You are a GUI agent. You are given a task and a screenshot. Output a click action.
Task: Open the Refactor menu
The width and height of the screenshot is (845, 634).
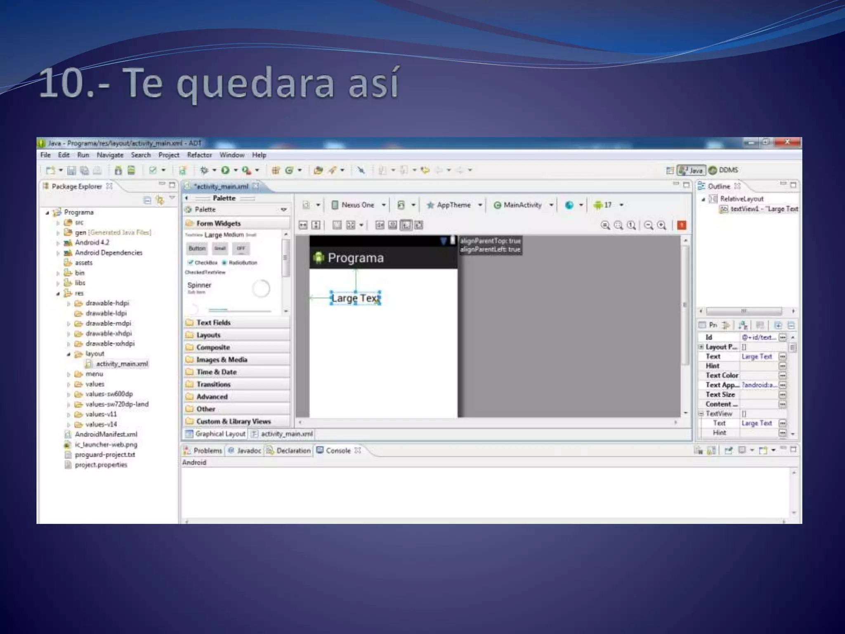[x=199, y=155]
